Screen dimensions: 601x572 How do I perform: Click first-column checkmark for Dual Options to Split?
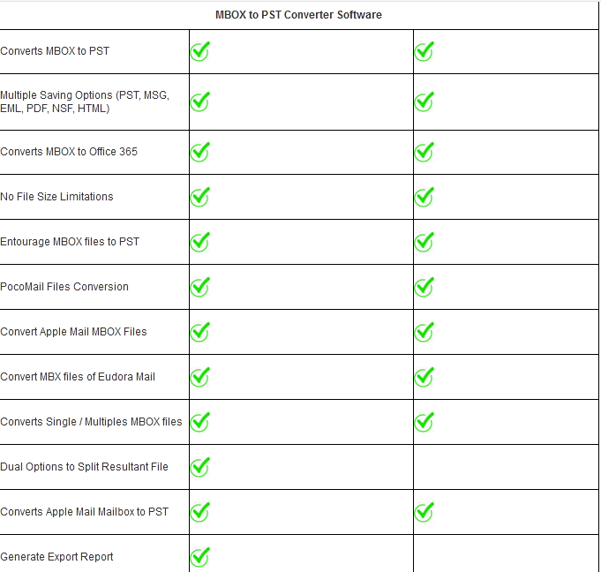pyautogui.click(x=200, y=466)
